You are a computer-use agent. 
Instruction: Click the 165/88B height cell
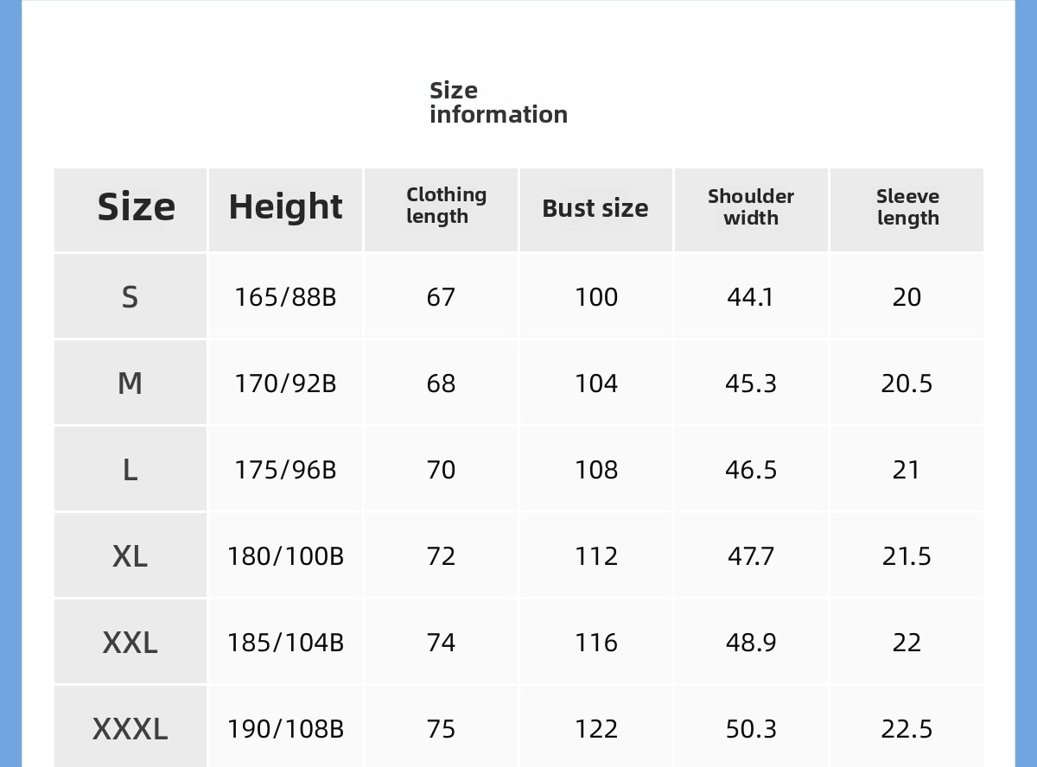(x=285, y=297)
